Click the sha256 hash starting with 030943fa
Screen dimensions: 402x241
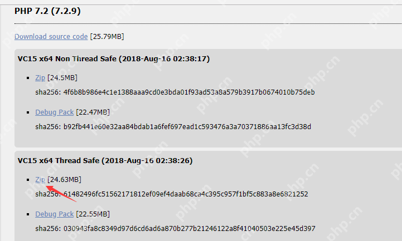pos(189,228)
